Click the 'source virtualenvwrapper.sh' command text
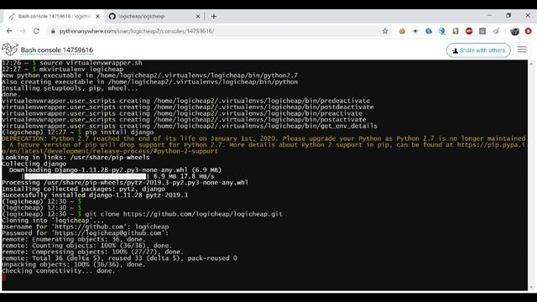 pyautogui.click(x=91, y=63)
